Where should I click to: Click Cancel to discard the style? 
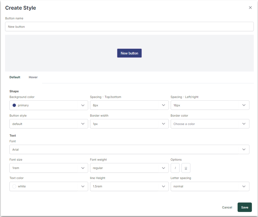[227, 207]
